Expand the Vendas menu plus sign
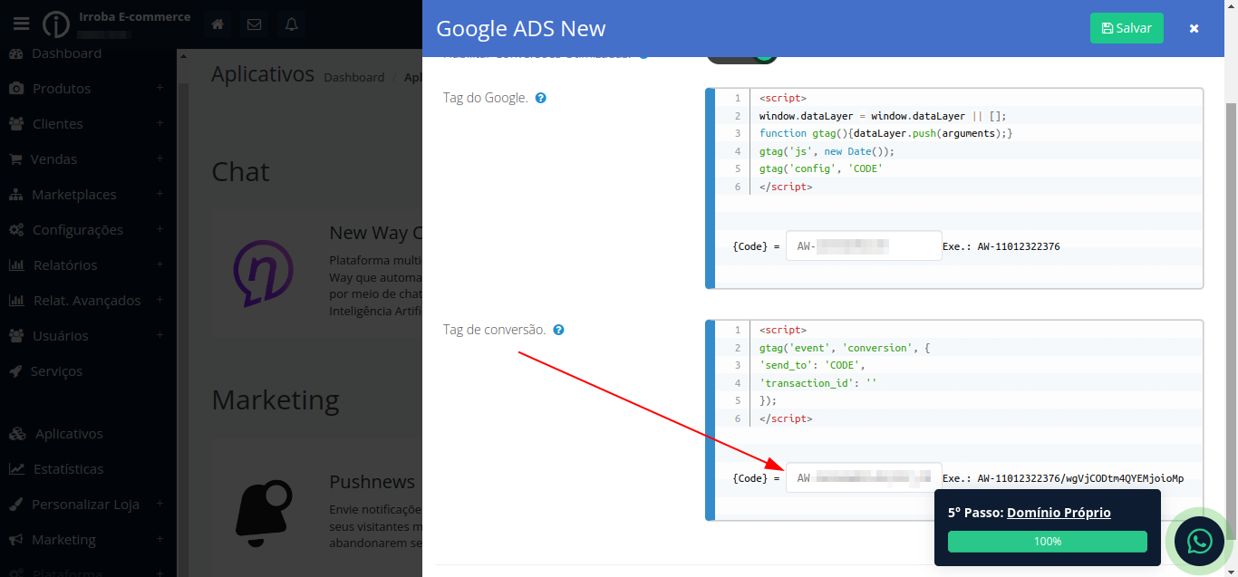Image resolution: width=1238 pixels, height=577 pixels. (x=160, y=159)
